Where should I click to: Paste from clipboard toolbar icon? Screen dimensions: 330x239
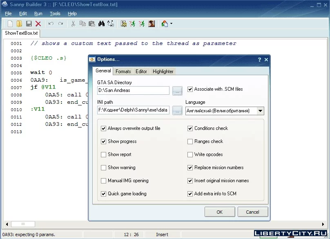click(92, 24)
